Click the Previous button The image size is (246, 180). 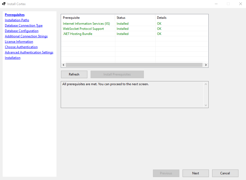pos(166,173)
